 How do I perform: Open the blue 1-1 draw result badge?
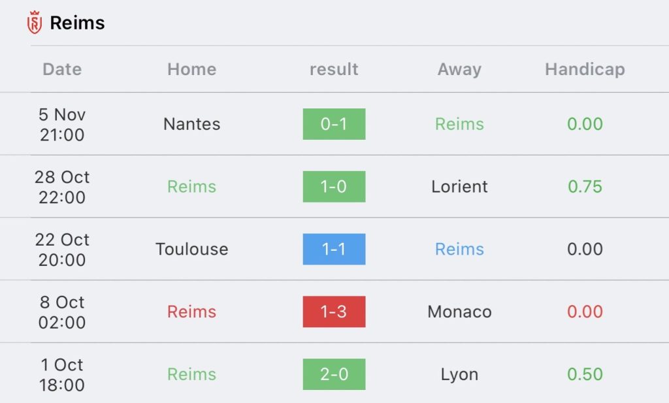tap(334, 249)
